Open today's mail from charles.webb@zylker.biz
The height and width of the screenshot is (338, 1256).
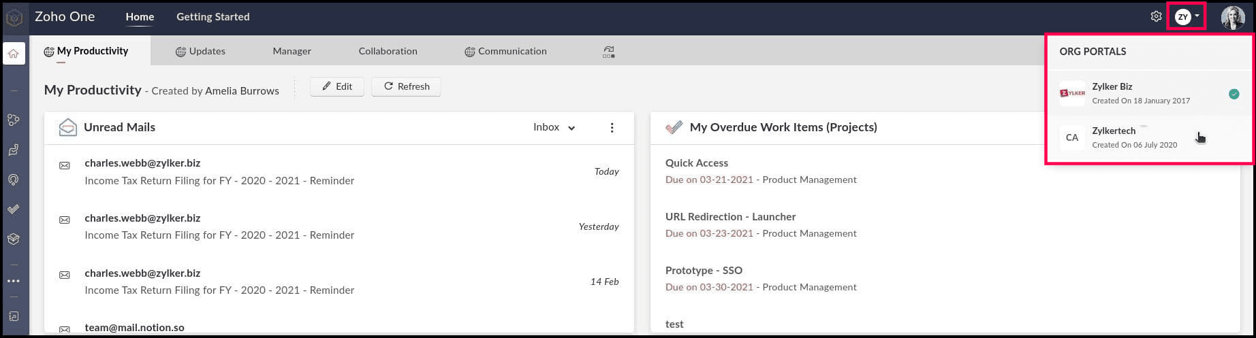[219, 172]
